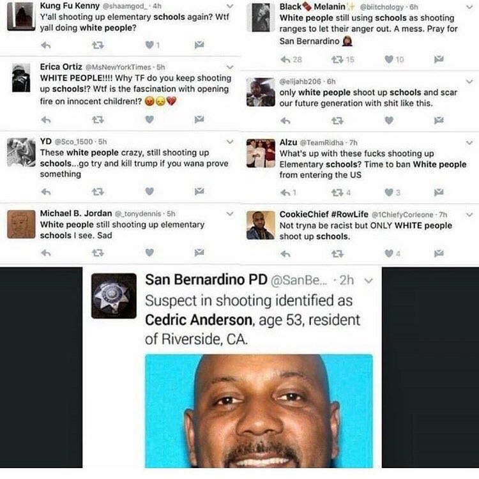The height and width of the screenshot is (479, 479).
Task: Retweet Erica Ortiz's tweet
Action: (x=98, y=120)
